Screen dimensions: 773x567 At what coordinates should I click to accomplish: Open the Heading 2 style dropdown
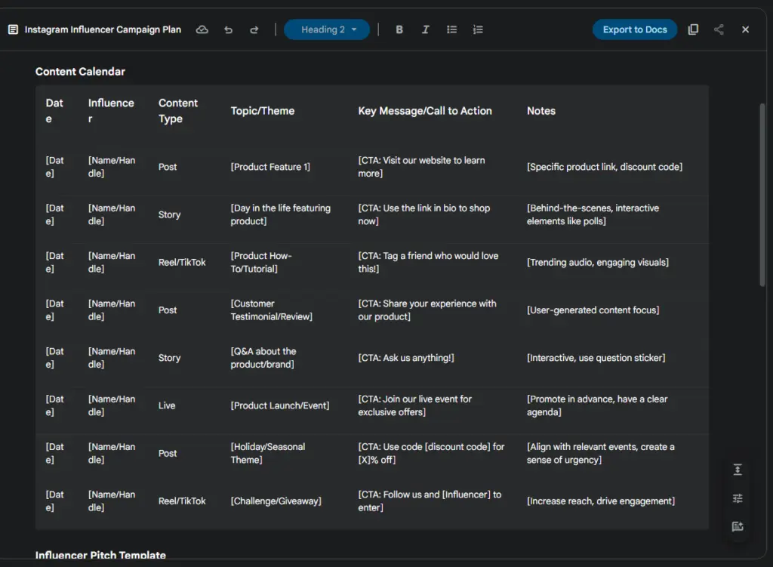pos(327,29)
